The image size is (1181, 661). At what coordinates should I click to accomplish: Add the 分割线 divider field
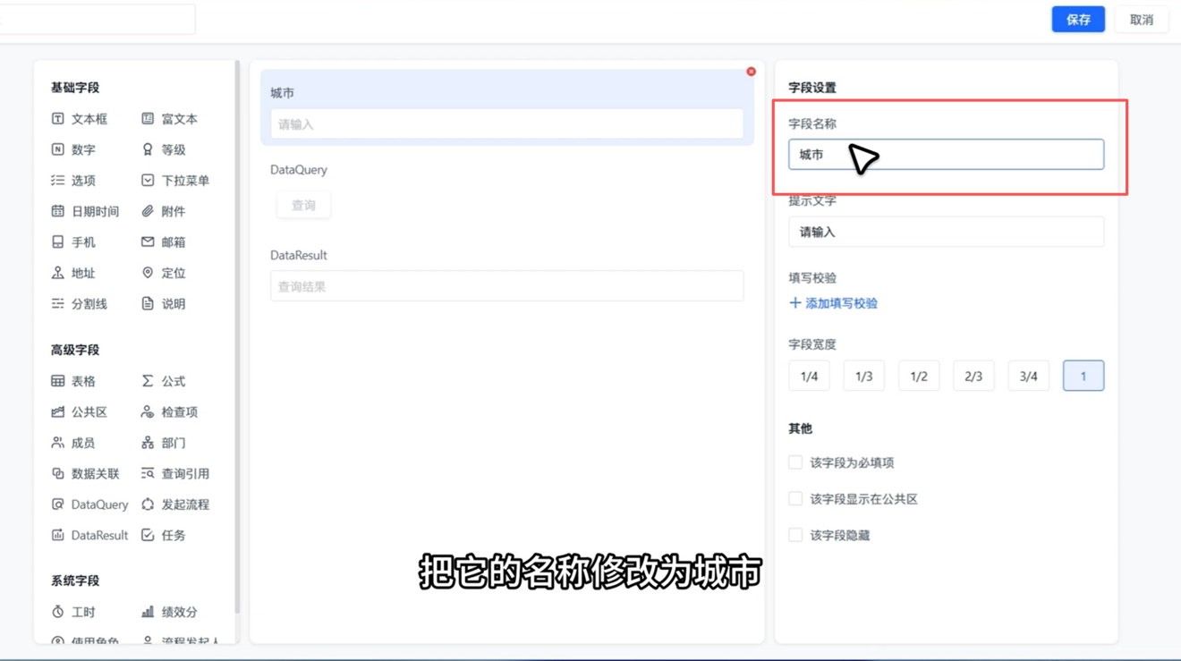pyautogui.click(x=80, y=304)
